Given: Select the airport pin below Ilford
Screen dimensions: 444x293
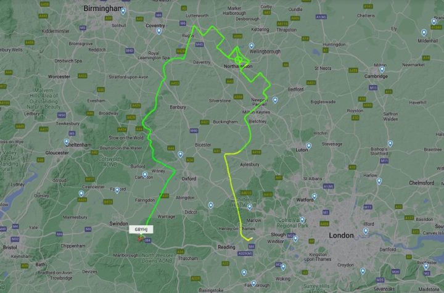Looking at the screenshot, I should pyautogui.click(x=366, y=231).
